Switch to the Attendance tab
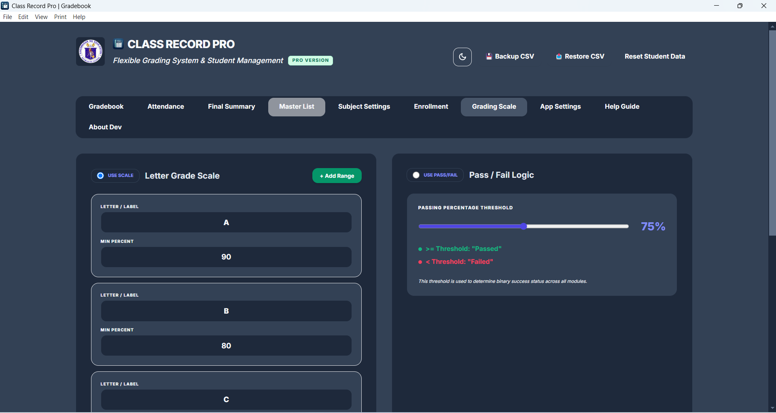The width and height of the screenshot is (776, 413). click(x=165, y=107)
